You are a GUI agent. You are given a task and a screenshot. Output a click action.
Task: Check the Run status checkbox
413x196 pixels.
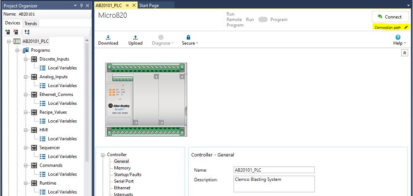click(224, 14)
